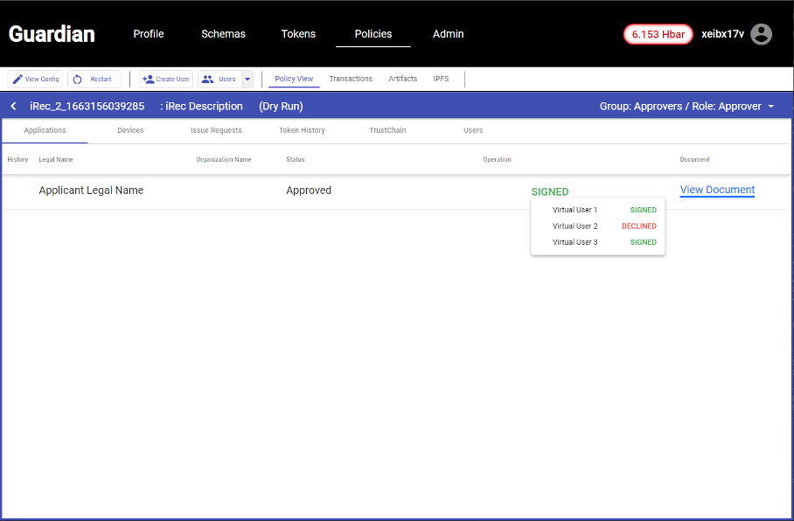Expand the Users dropdown arrow
794x521 pixels.
pos(247,80)
